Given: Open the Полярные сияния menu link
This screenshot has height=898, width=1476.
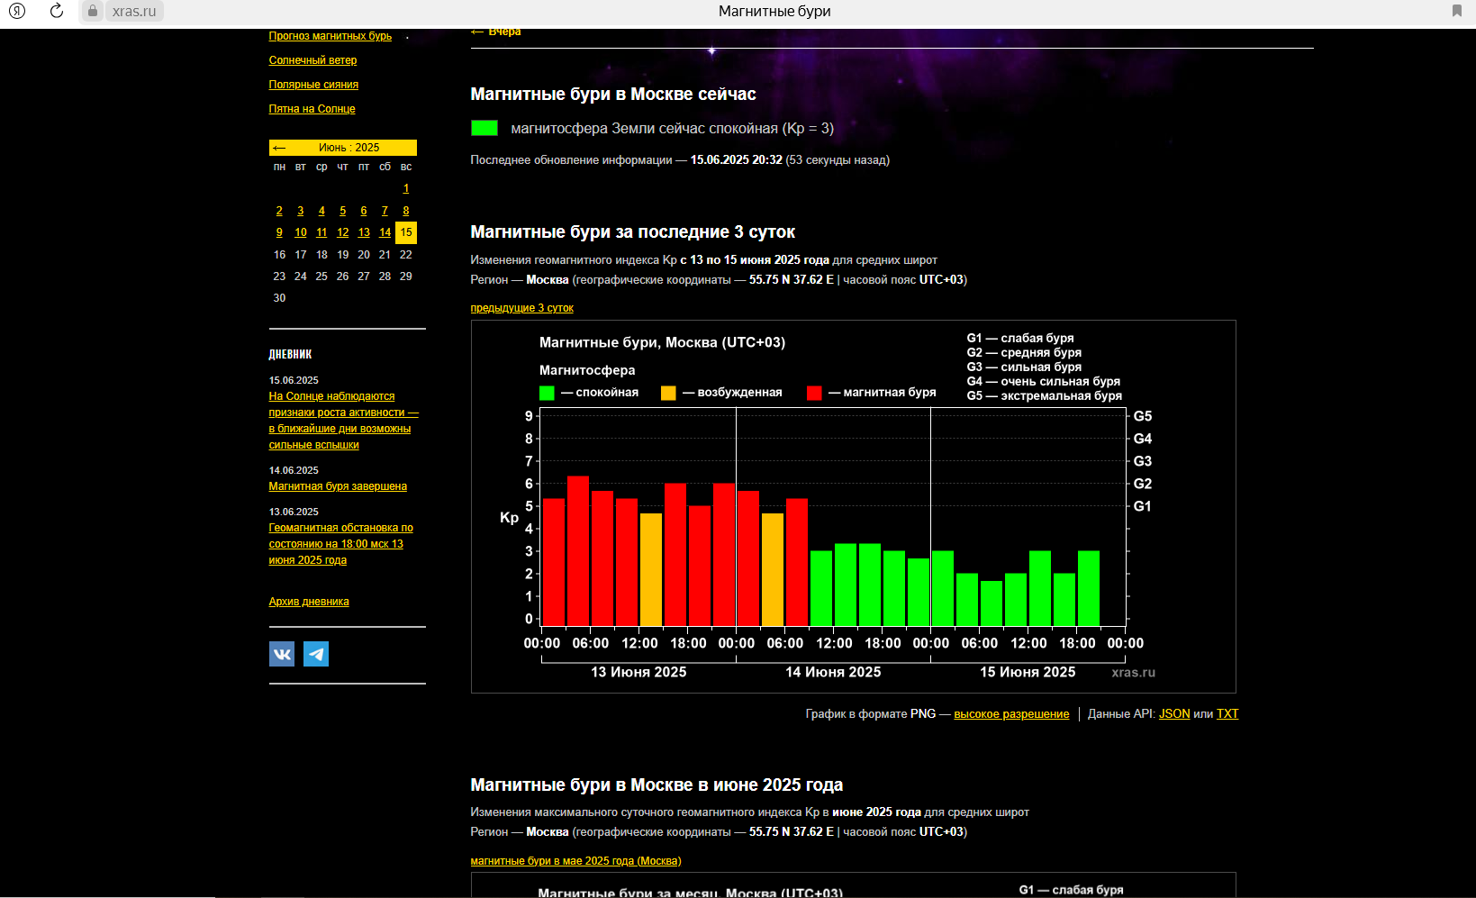Looking at the screenshot, I should pos(313,85).
